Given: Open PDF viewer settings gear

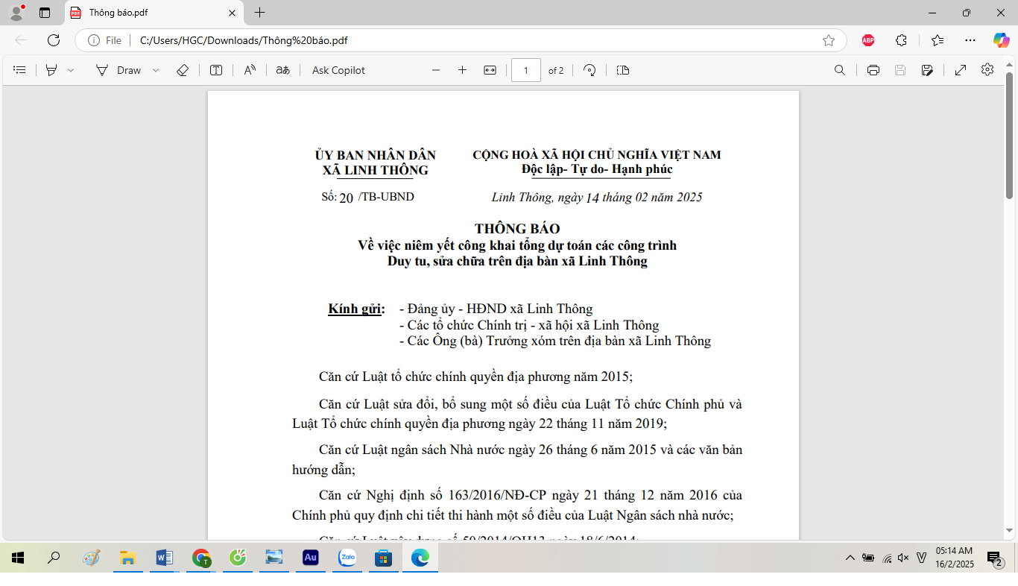Looking at the screenshot, I should click(987, 69).
